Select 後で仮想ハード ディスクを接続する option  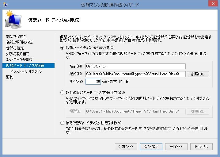(x=63, y=123)
